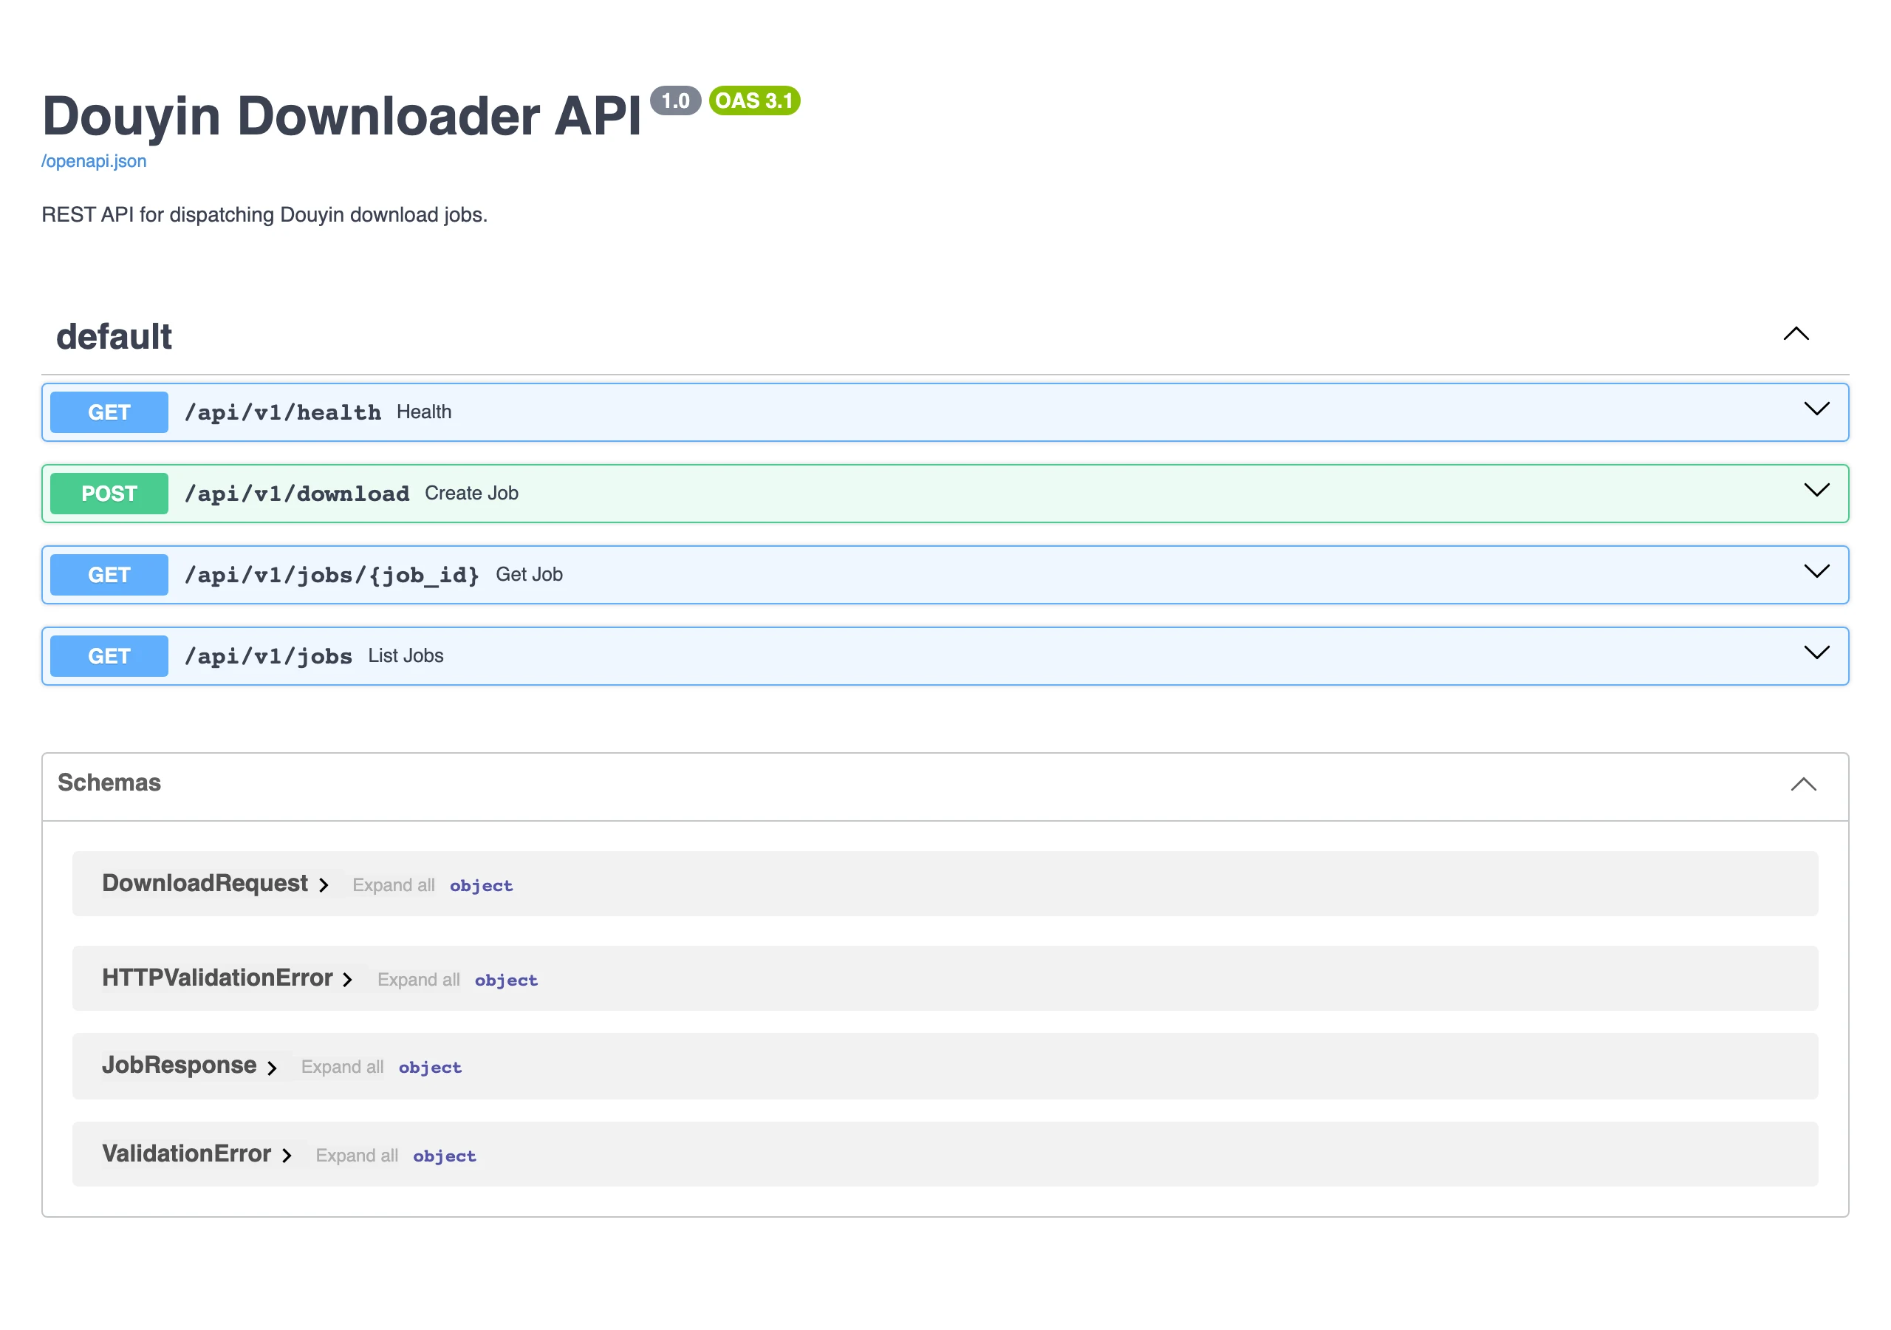Expand the HTTPValidationError schema arrow
This screenshot has height=1330, width=1891.
[349, 980]
